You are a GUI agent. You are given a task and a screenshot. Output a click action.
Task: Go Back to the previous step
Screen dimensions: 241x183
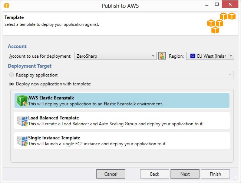155,174
